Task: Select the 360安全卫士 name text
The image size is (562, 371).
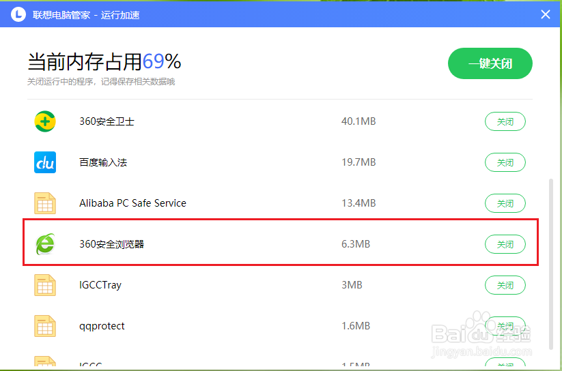Action: (107, 121)
